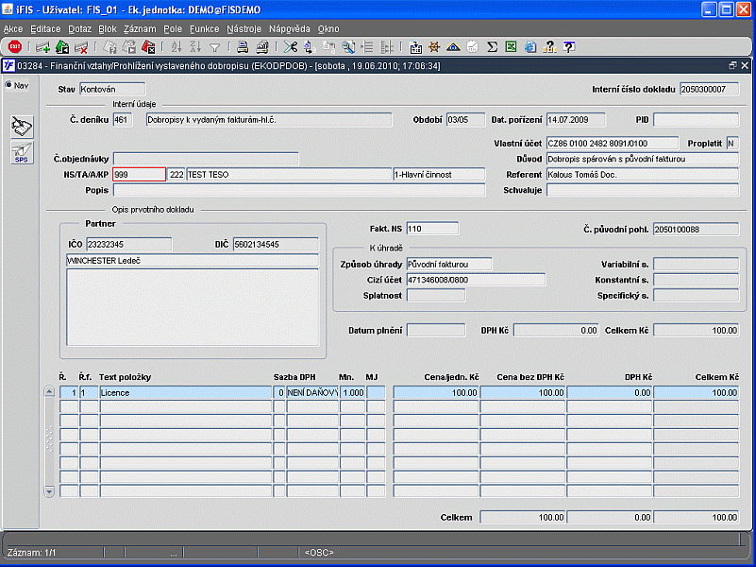Click the Stav field showing Kontován
The width and height of the screenshot is (756, 567).
click(x=112, y=89)
